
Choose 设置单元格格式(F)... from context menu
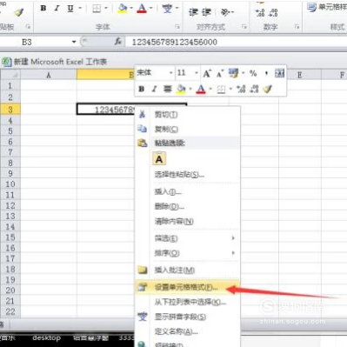[188, 287]
